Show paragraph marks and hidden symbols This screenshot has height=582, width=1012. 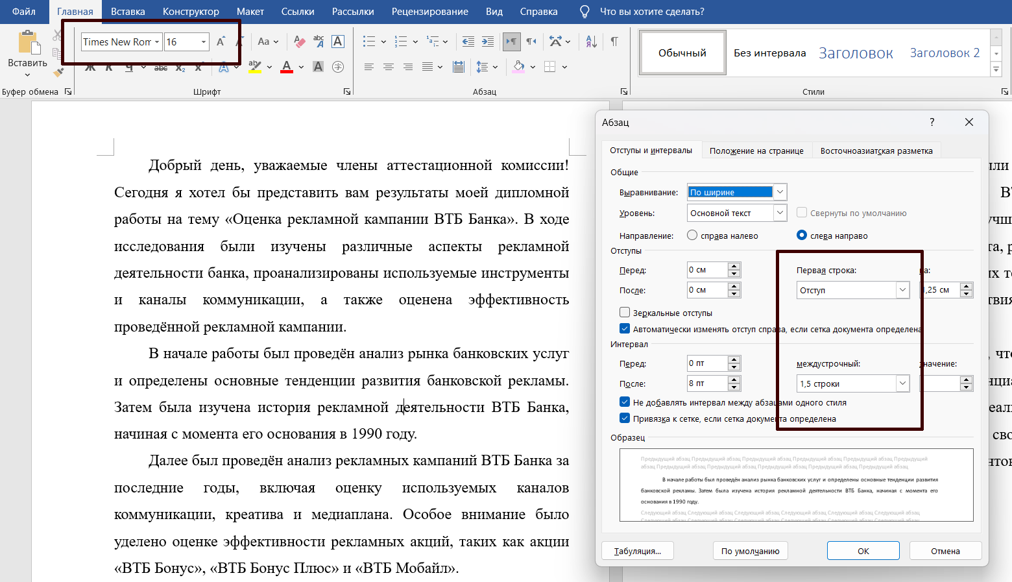[x=614, y=42]
